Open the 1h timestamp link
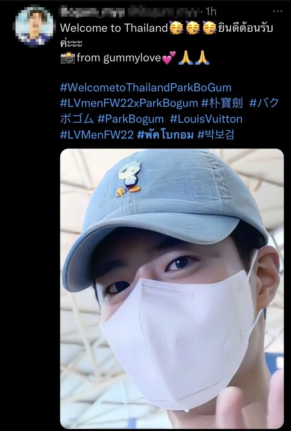The image size is (291, 431). 211,12
